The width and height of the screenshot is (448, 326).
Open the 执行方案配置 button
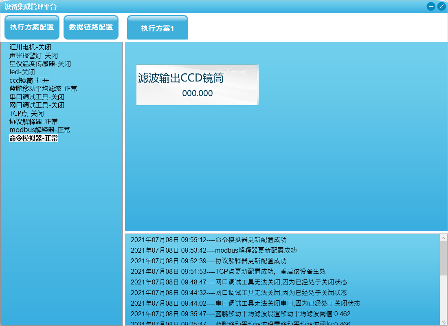[32, 27]
